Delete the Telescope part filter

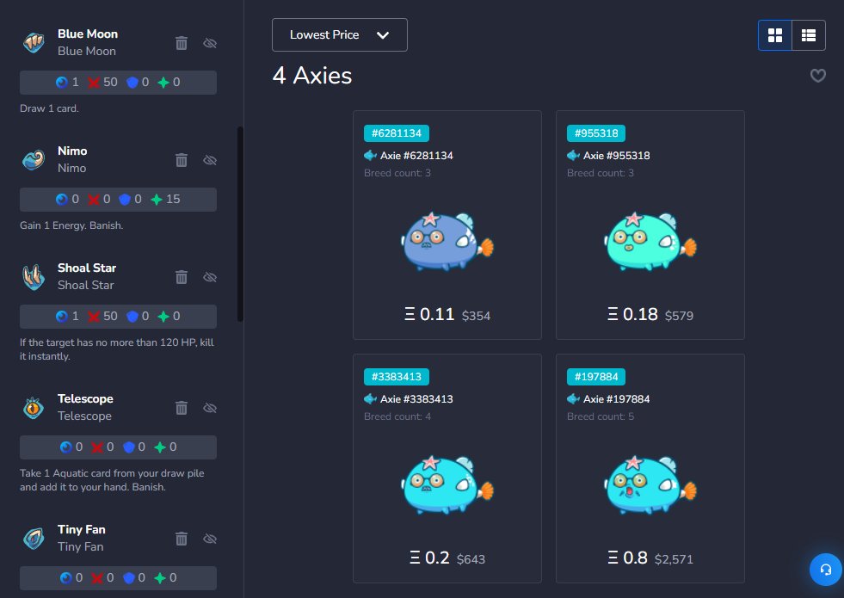182,408
